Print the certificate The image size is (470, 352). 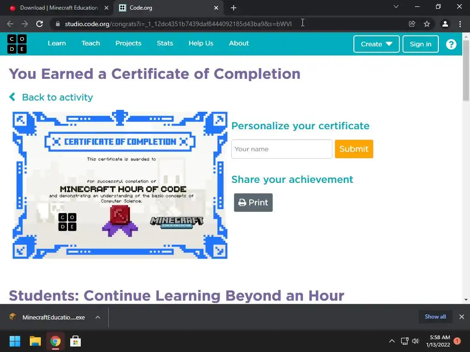pyautogui.click(x=253, y=203)
